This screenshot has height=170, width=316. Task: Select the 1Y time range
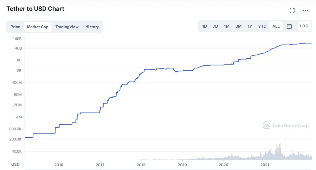pos(250,26)
